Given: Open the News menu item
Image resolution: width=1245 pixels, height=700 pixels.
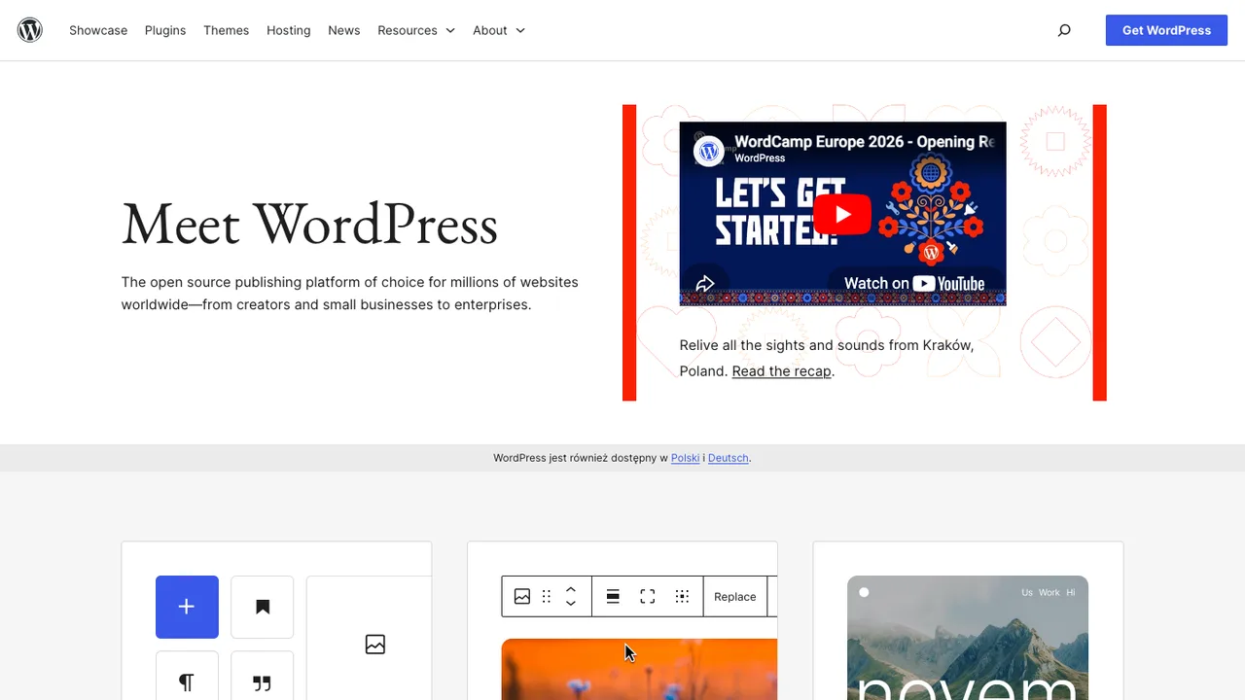Looking at the screenshot, I should [x=344, y=30].
